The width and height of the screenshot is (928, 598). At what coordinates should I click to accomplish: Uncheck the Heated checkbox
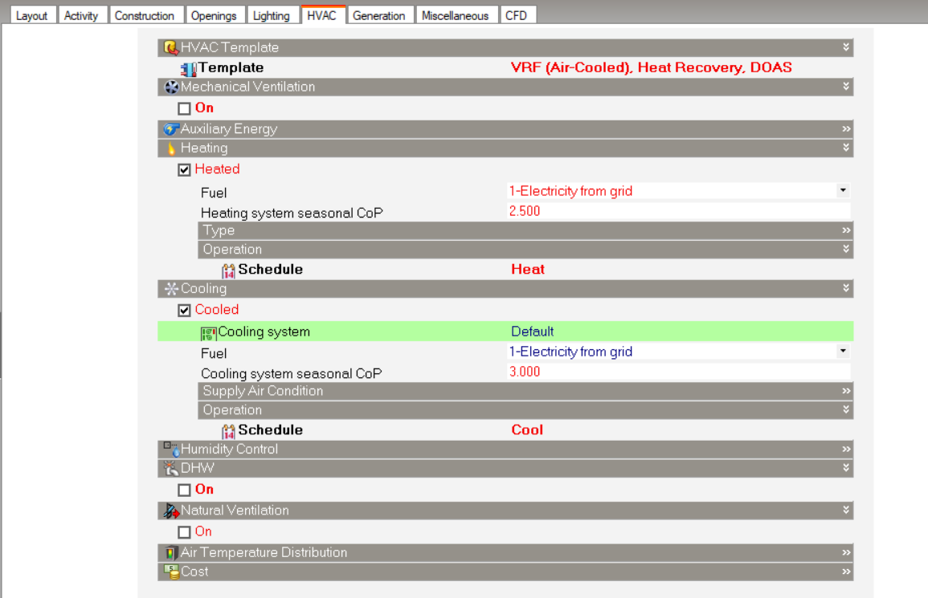(184, 169)
